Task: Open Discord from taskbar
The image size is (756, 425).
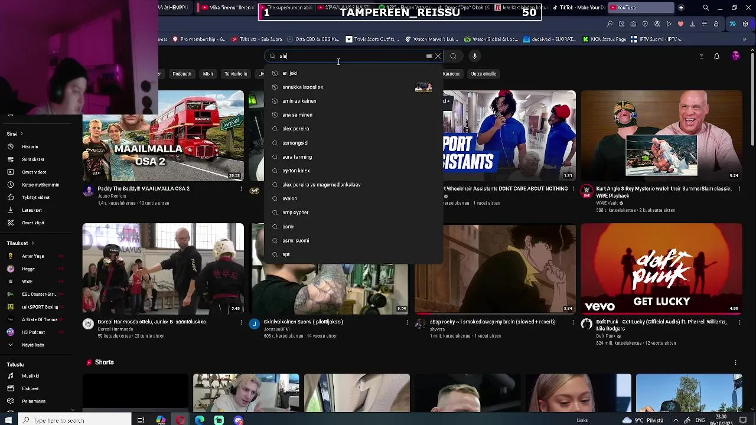Action: [x=238, y=420]
